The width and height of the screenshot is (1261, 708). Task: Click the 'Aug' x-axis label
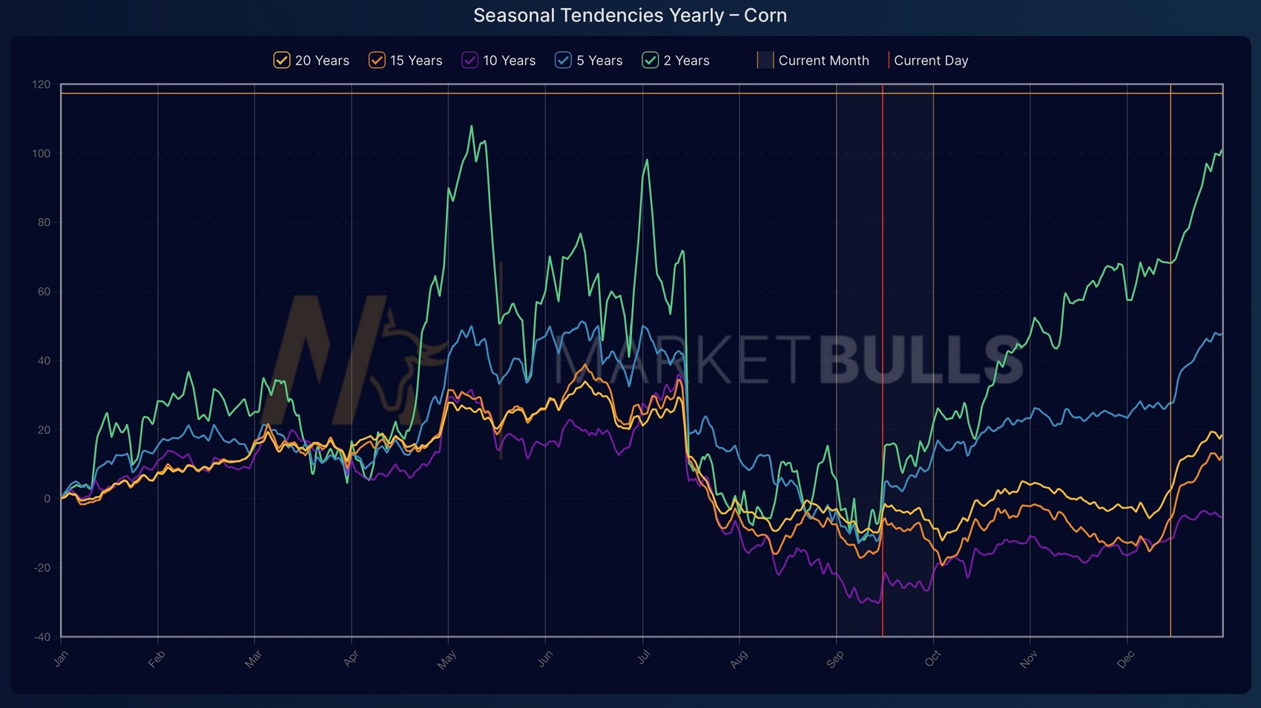point(738,659)
